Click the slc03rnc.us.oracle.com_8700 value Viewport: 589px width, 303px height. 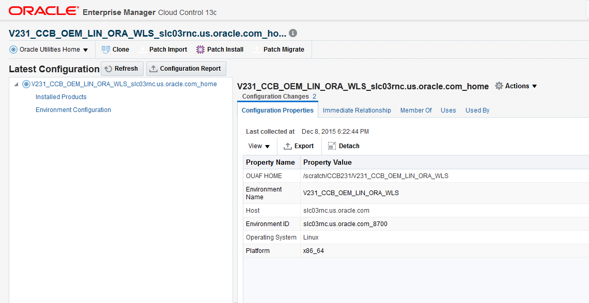[x=345, y=224]
